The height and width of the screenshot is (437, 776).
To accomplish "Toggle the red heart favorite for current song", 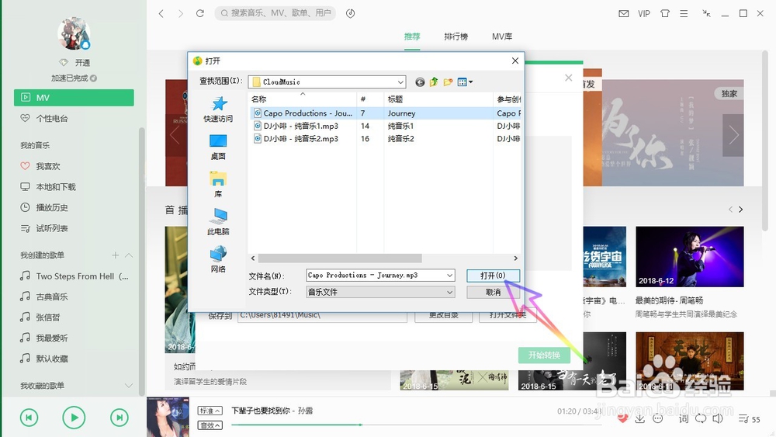I will point(622,418).
